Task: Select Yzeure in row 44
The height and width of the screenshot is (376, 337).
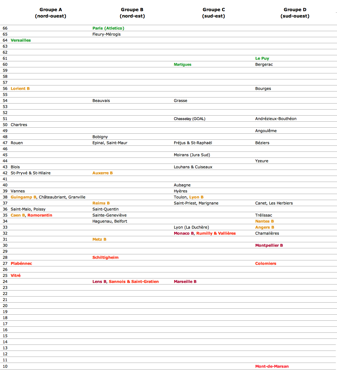Action: click(262, 161)
